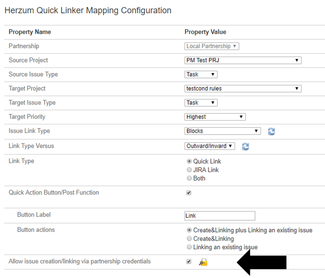Expand the Outward/Inward dropdown

(210, 146)
